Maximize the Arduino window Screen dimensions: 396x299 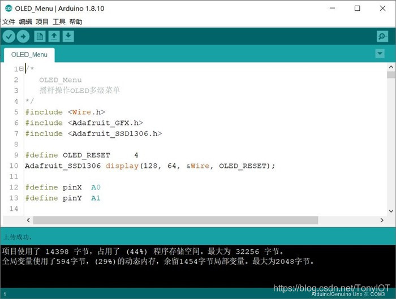[x=358, y=8]
